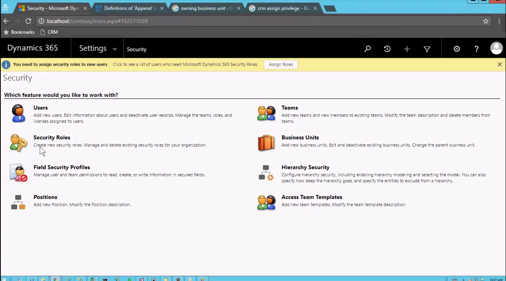Image resolution: width=506 pixels, height=281 pixels.
Task: Open the Positions link
Action: [45, 197]
